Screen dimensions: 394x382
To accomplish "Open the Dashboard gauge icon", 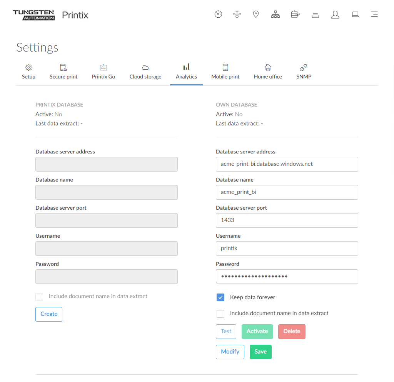I will coord(218,15).
